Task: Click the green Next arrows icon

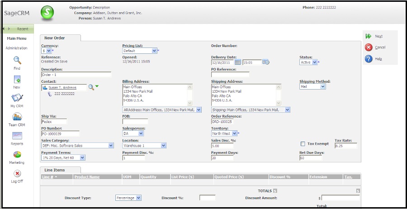Action: 368,36
